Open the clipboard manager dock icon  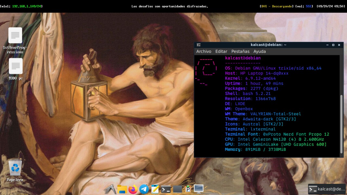[188, 189]
